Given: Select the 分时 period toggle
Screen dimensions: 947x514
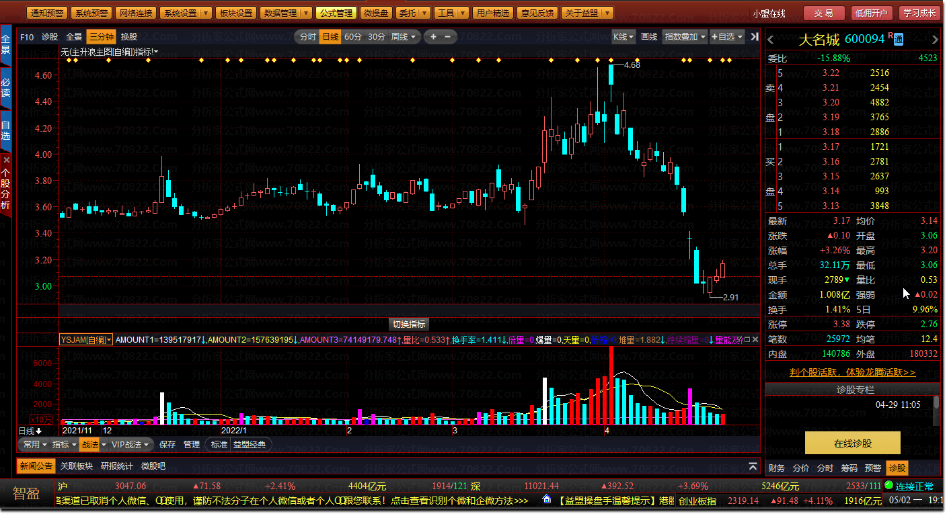Looking at the screenshot, I should pos(307,37).
